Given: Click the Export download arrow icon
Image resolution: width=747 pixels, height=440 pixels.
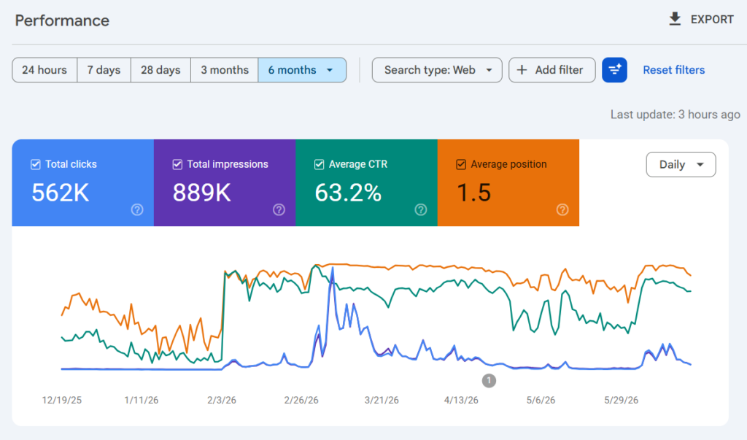Looking at the screenshot, I should click(x=675, y=19).
